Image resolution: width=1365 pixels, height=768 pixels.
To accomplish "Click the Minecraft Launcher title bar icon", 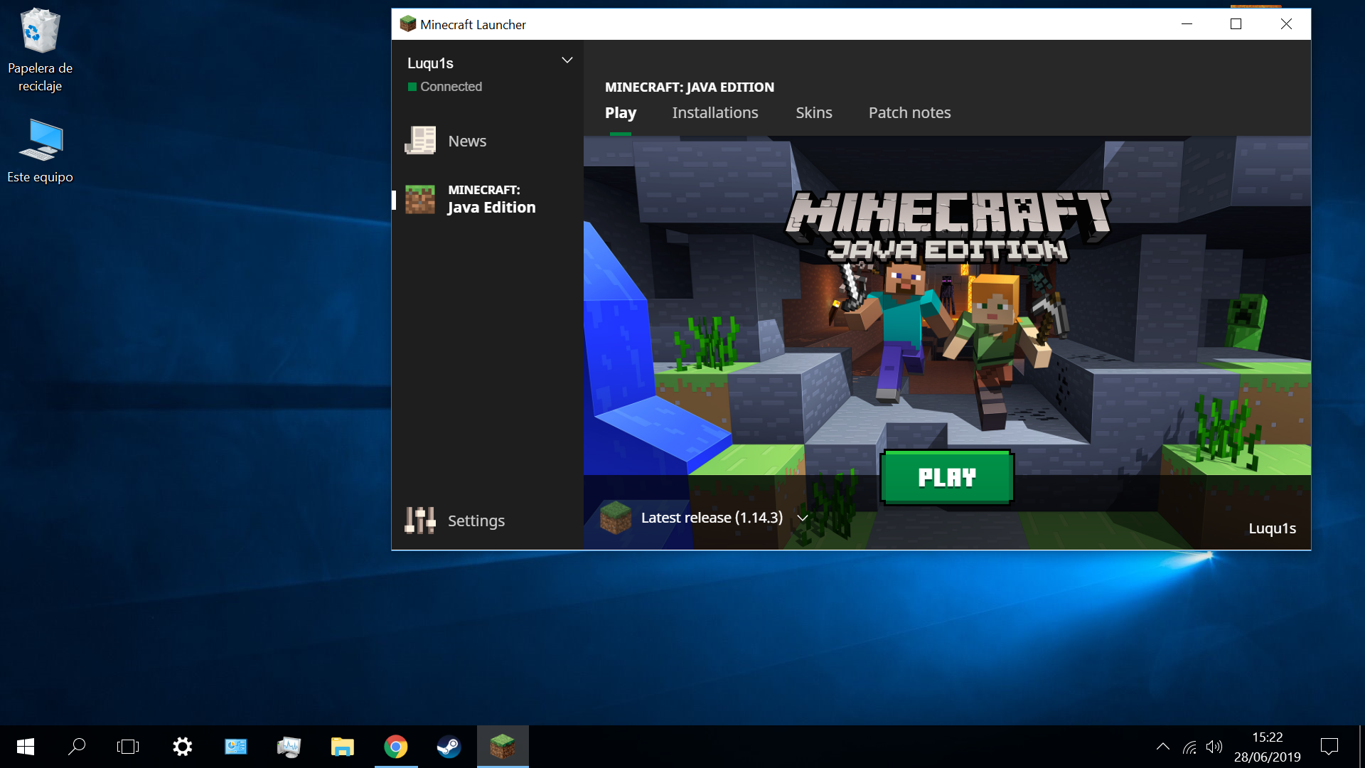I will (x=408, y=24).
